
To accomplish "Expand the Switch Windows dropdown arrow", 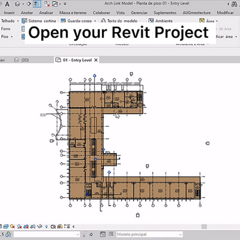I will (x=60, y=4).
